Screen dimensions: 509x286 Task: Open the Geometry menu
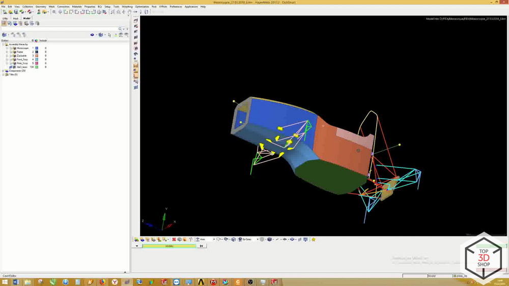point(41,7)
